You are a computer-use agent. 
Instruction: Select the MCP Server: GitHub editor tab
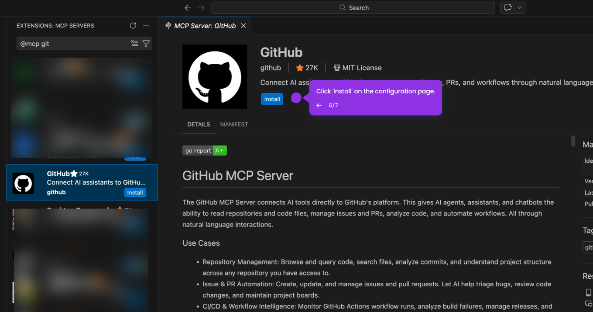[x=204, y=26]
